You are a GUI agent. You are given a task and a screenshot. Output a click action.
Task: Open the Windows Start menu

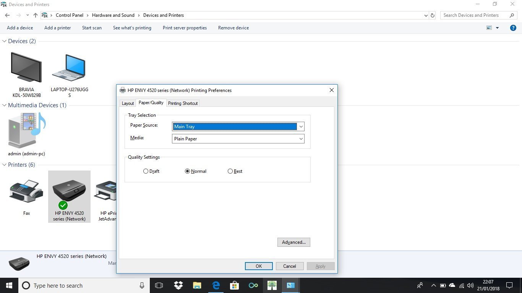(9, 285)
